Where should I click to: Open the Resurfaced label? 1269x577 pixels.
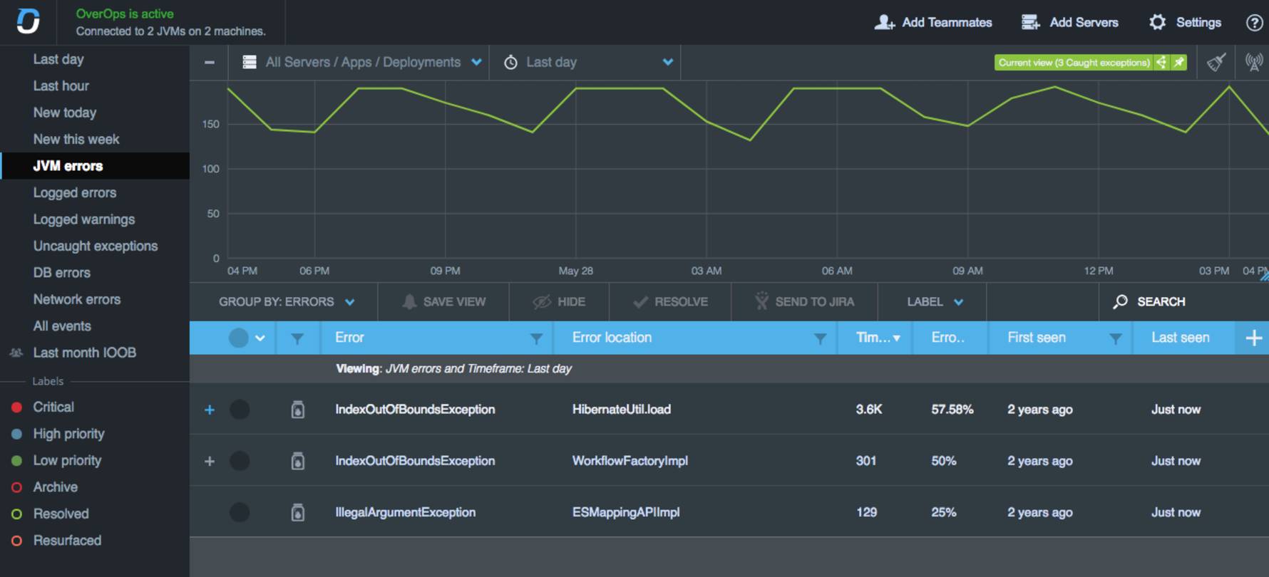pos(67,541)
